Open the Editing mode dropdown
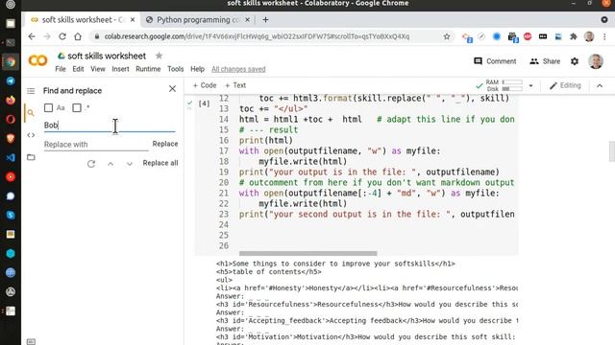 (565, 85)
